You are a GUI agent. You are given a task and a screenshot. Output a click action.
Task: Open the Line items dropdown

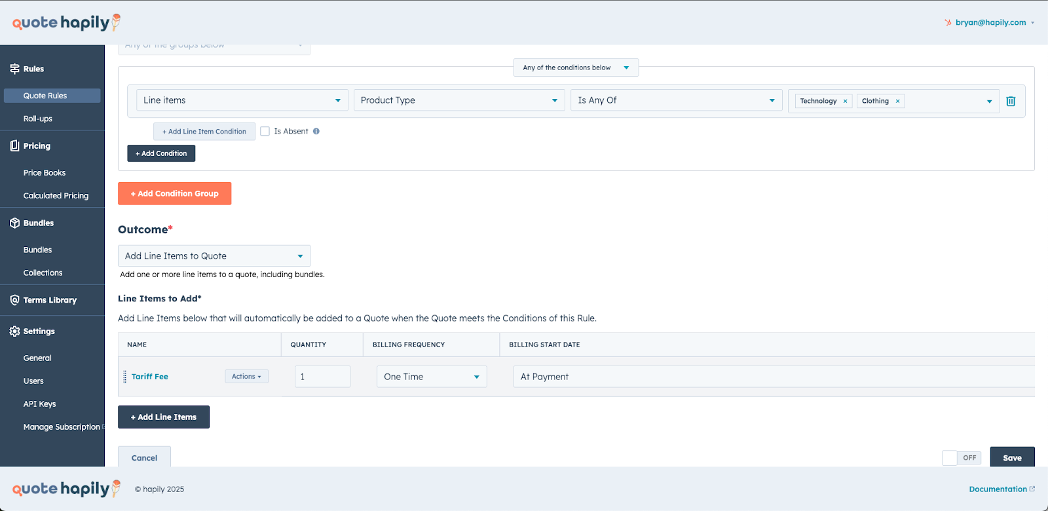click(242, 100)
